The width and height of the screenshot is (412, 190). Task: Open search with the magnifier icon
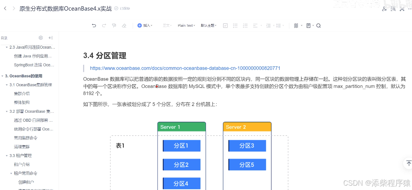(318, 26)
